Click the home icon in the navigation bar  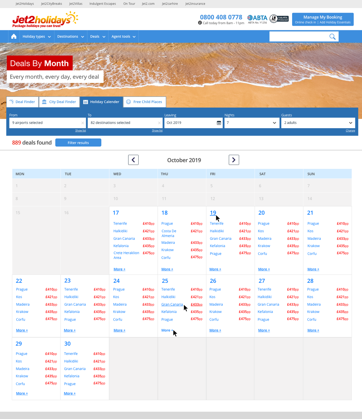(x=13, y=36)
